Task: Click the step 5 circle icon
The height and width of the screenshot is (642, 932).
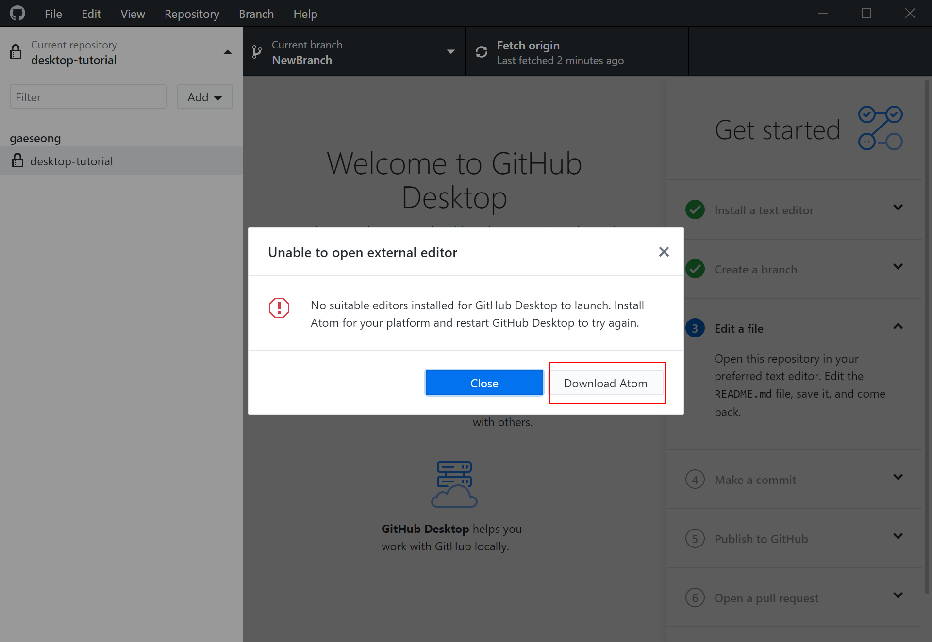Action: click(695, 539)
